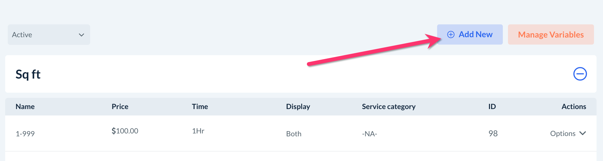Click the 1Hr time value
Screen dimensions: 603x161
click(198, 131)
